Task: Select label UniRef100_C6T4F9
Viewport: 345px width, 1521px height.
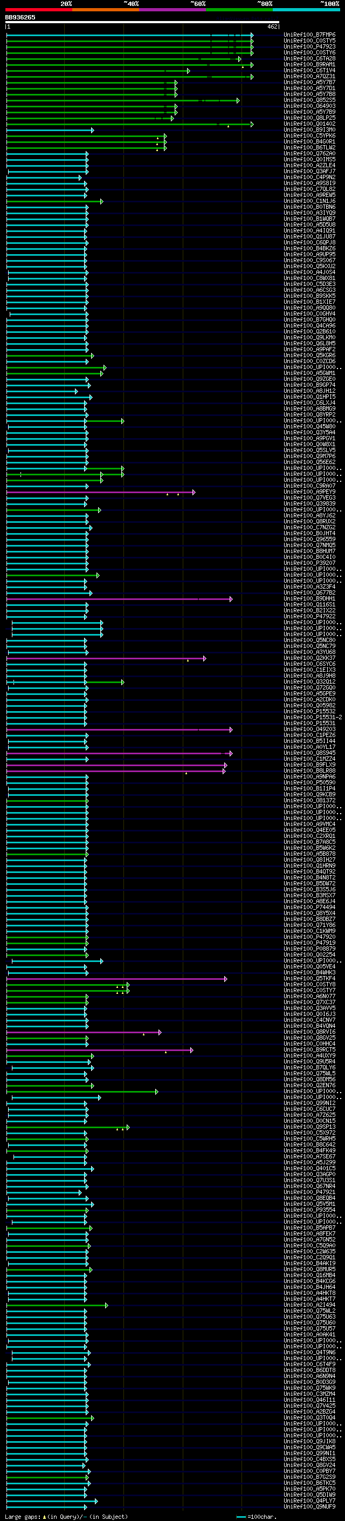Action: [x=309, y=1365]
